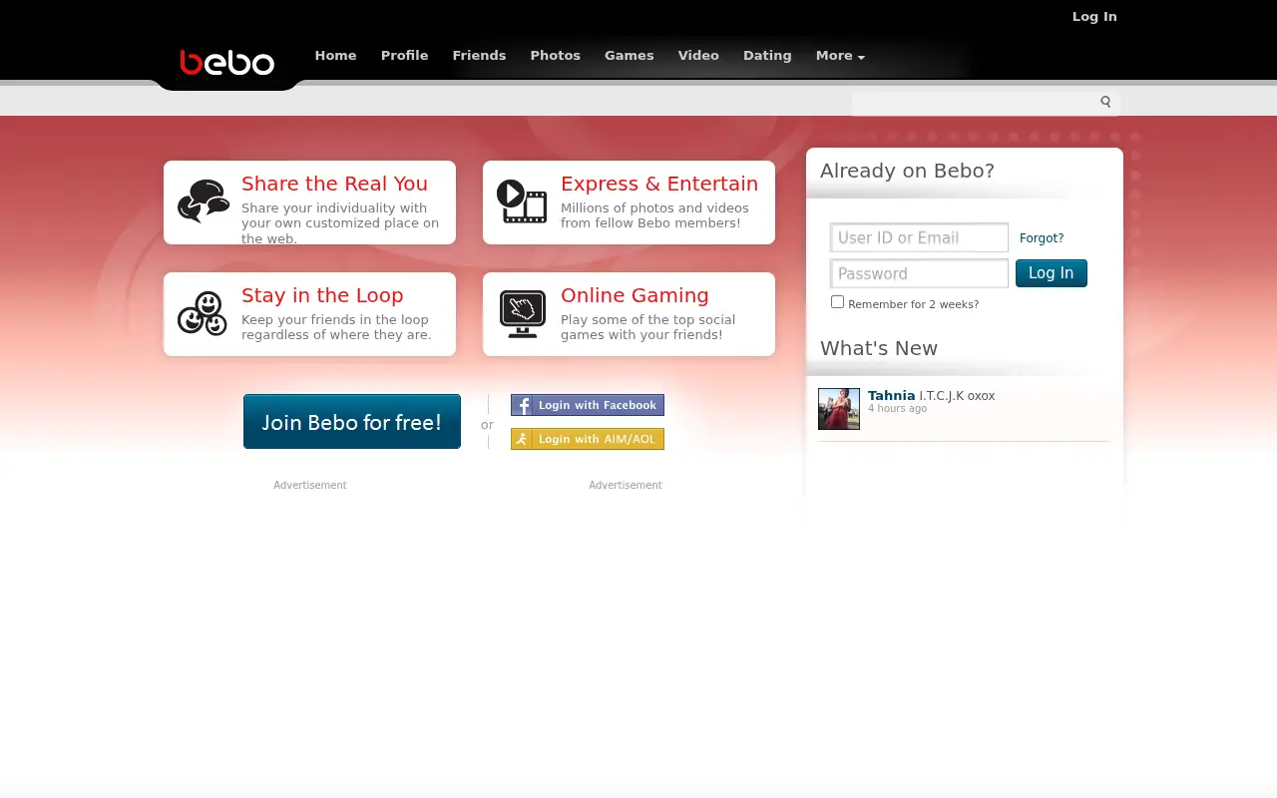Open the Express & Entertain heading
The width and height of the screenshot is (1277, 798).
659,184
